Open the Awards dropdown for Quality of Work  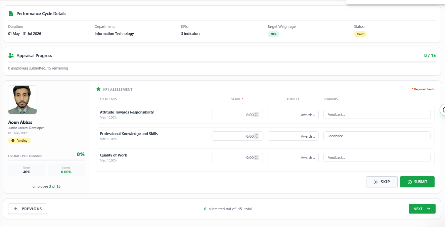click(x=293, y=157)
